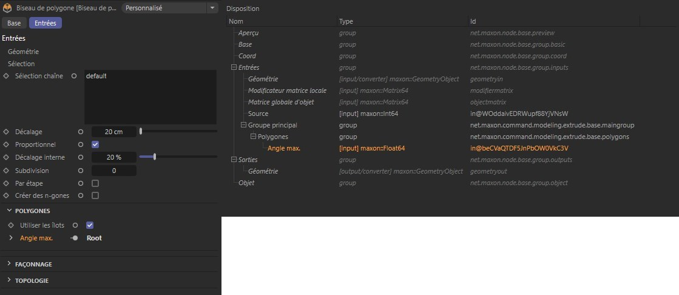The image size is (679, 295).
Task: Click the Subdivision value field
Action: pos(113,171)
